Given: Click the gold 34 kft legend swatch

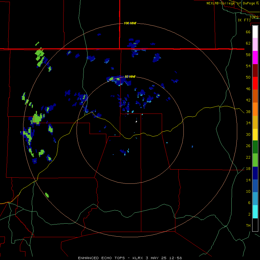Looking at the screenshot, I should 255,122.
